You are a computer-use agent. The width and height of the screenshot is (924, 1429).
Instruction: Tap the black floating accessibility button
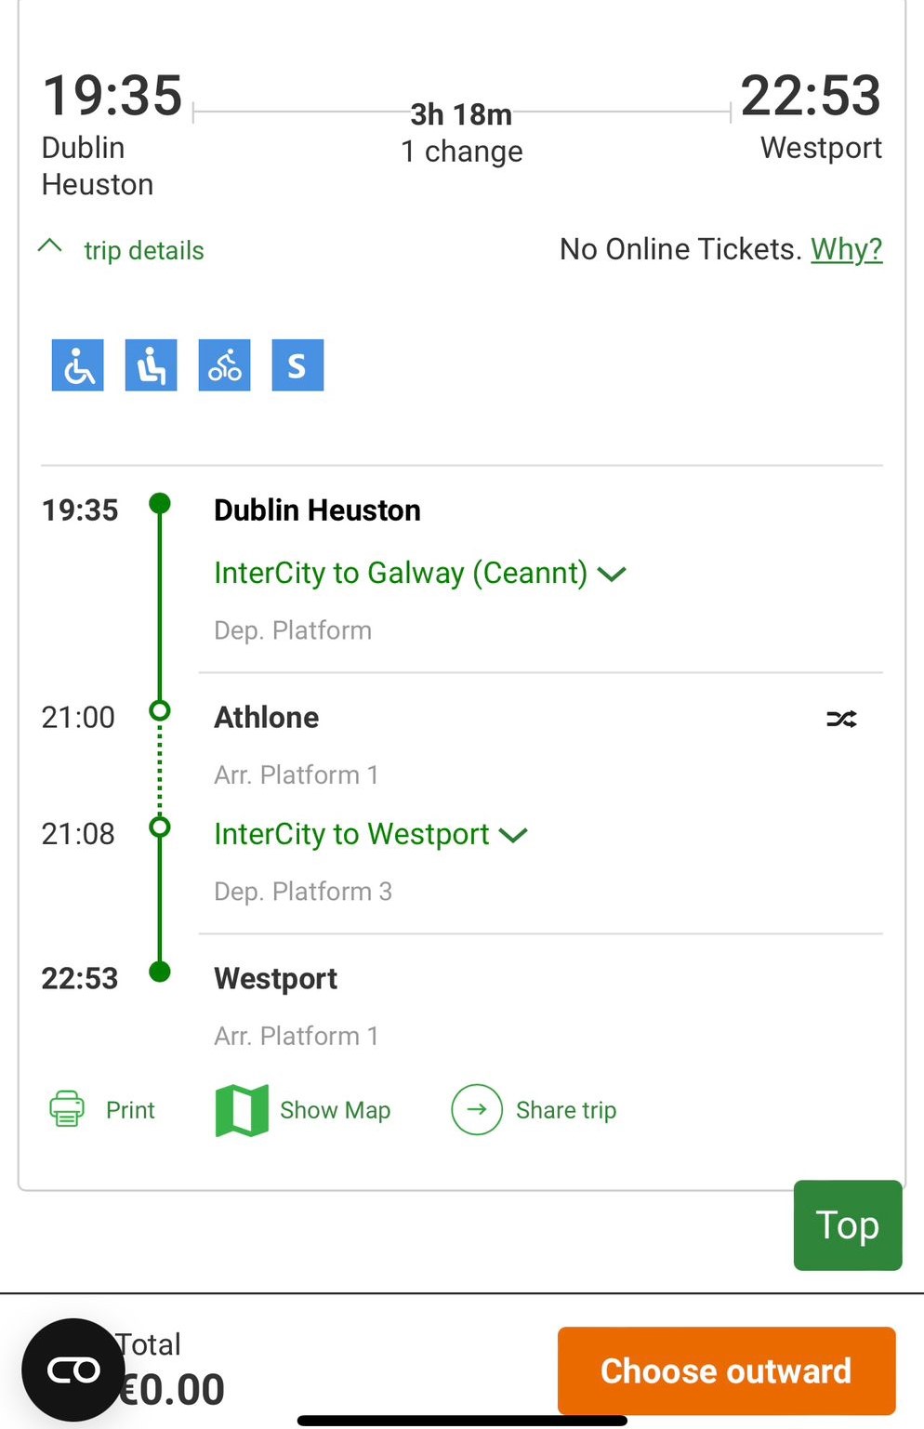tap(73, 1369)
